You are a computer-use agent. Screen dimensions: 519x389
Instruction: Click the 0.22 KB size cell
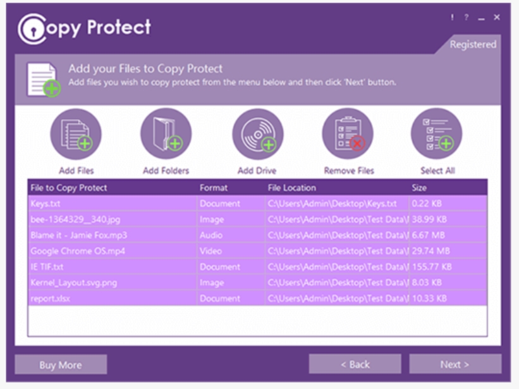pos(448,203)
